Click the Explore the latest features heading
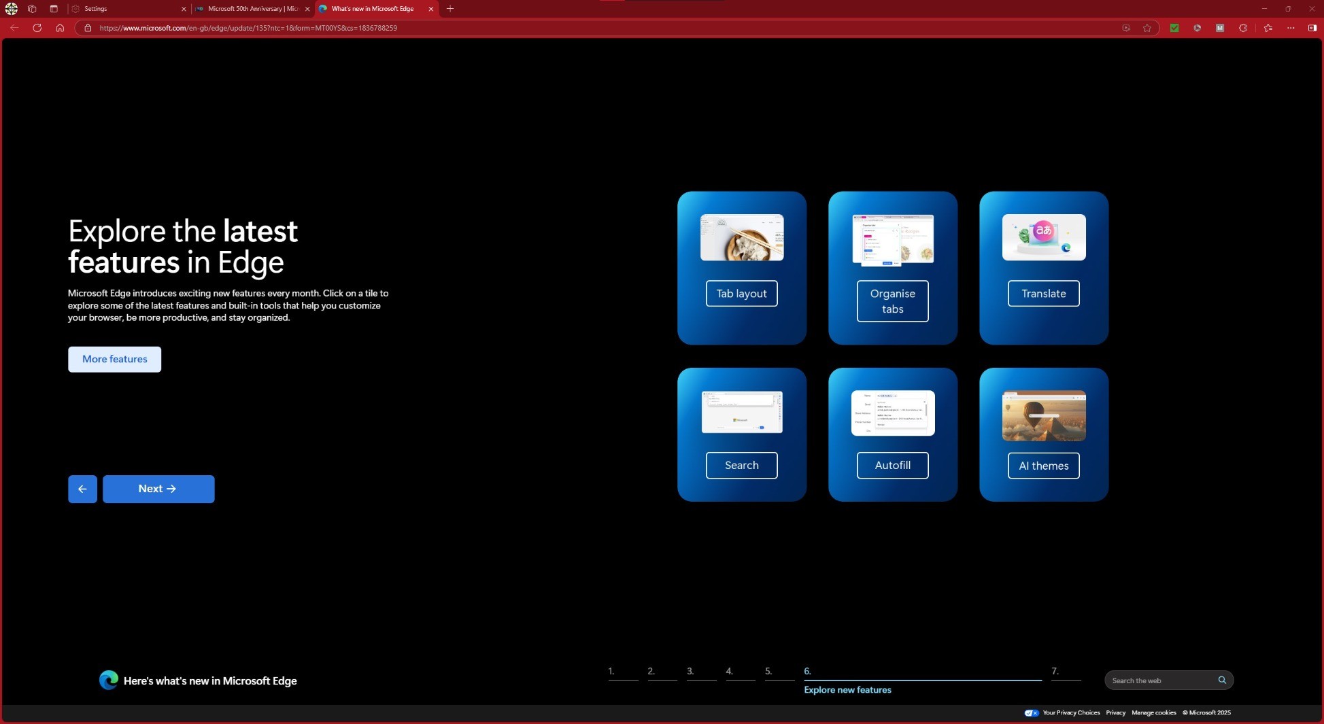 182,247
